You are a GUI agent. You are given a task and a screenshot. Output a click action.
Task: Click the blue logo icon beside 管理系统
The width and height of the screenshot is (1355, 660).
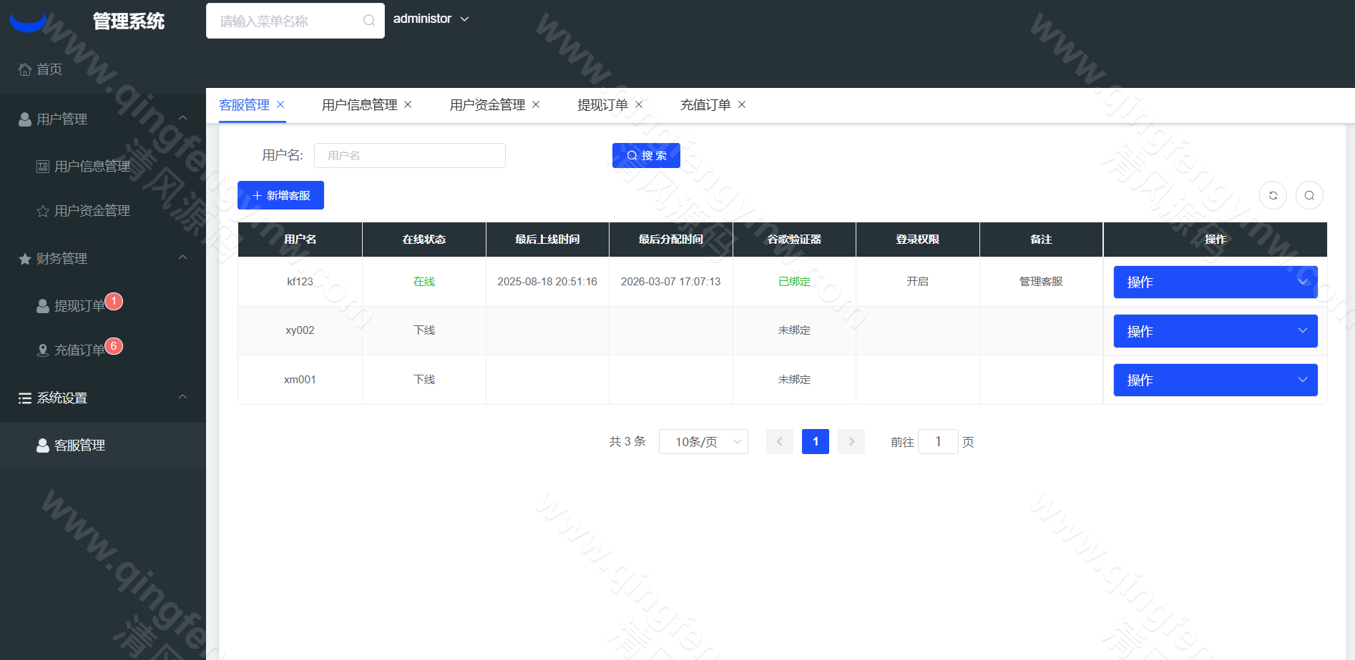pos(28,22)
